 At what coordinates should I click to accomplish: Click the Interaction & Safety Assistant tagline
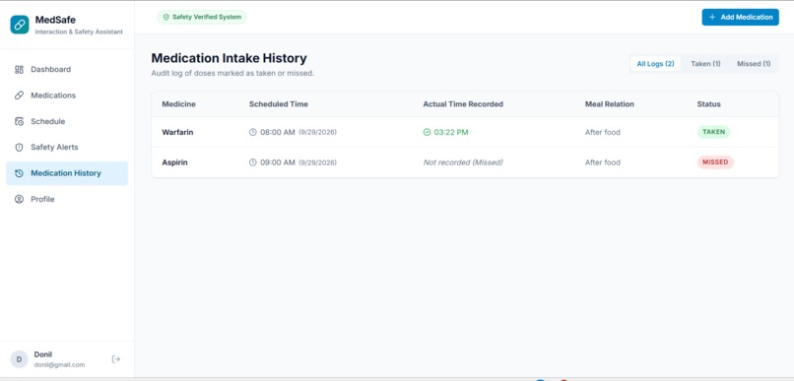coord(79,32)
